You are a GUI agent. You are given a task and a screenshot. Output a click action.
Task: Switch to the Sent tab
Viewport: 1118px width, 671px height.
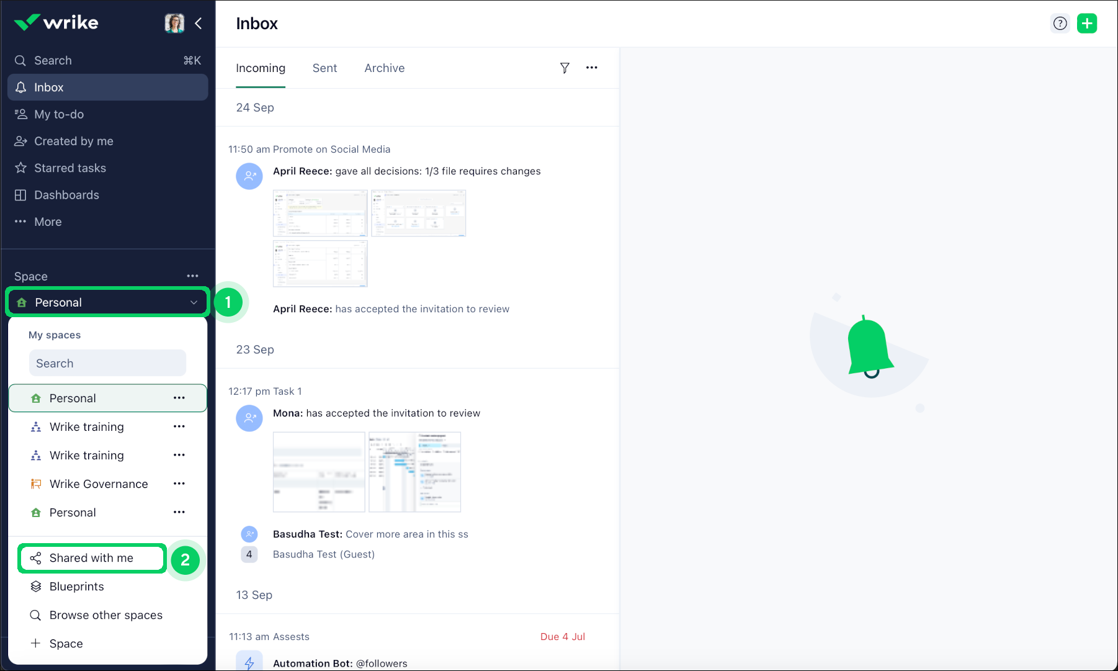tap(324, 68)
